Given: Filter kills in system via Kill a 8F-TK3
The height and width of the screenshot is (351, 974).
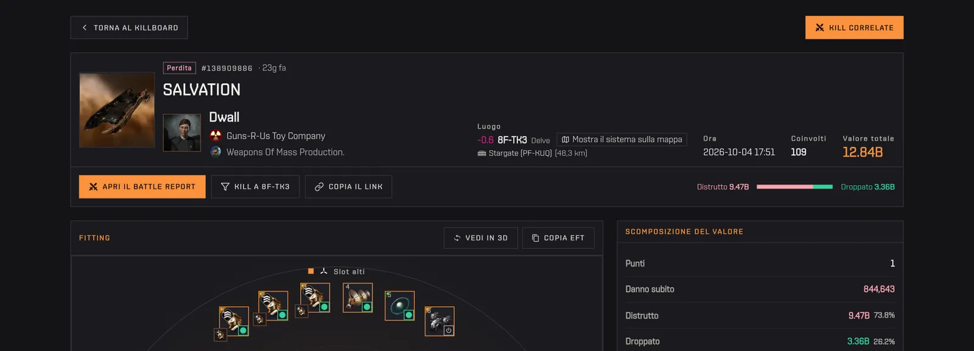Looking at the screenshot, I should point(255,186).
